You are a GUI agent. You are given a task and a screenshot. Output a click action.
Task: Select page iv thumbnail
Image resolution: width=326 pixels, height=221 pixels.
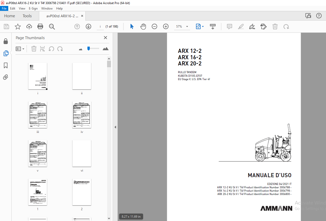pyautogui.click(x=82, y=115)
